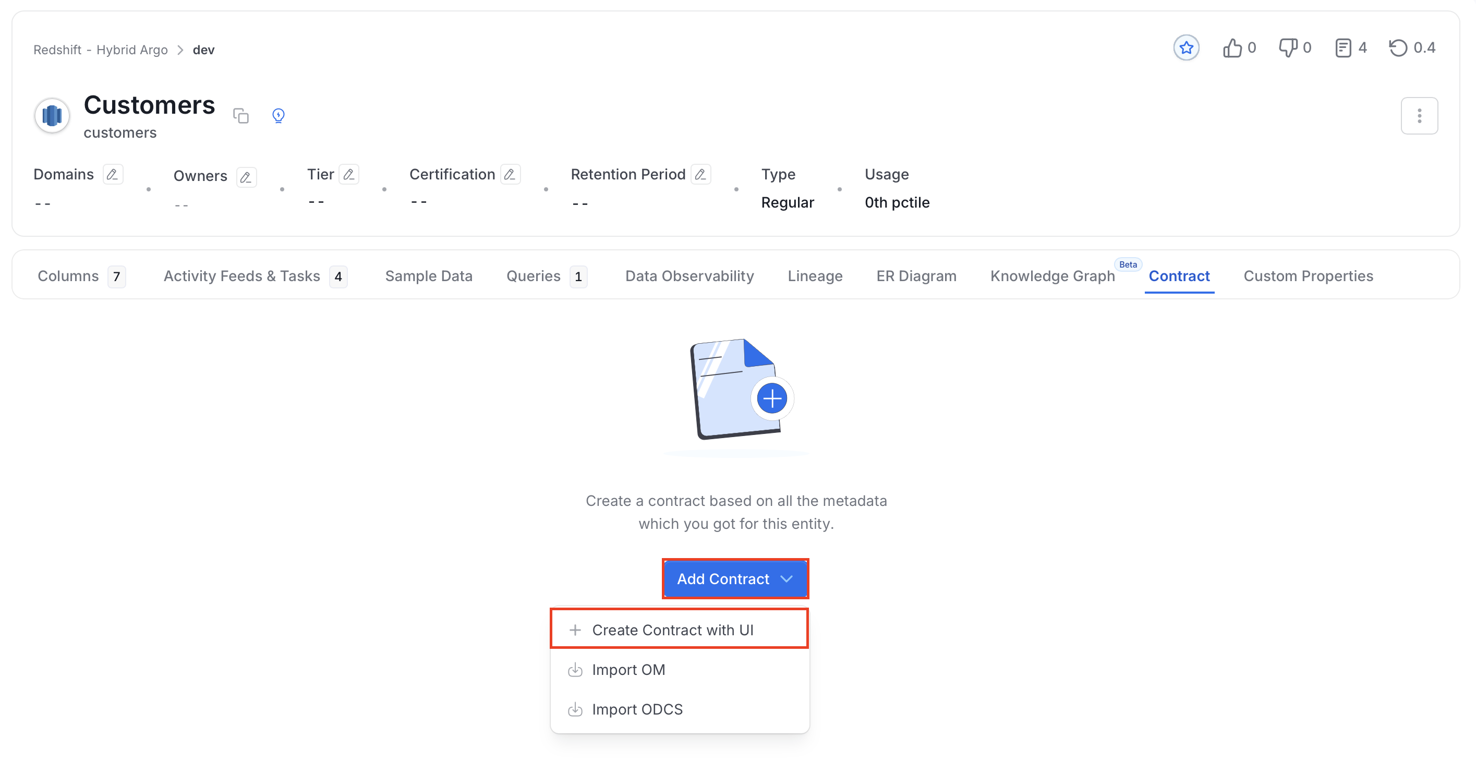Choose Create Contract with UI
1476x774 pixels.
click(679, 630)
